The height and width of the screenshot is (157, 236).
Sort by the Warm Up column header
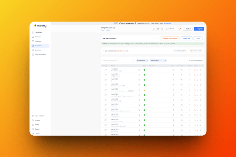tap(105, 66)
